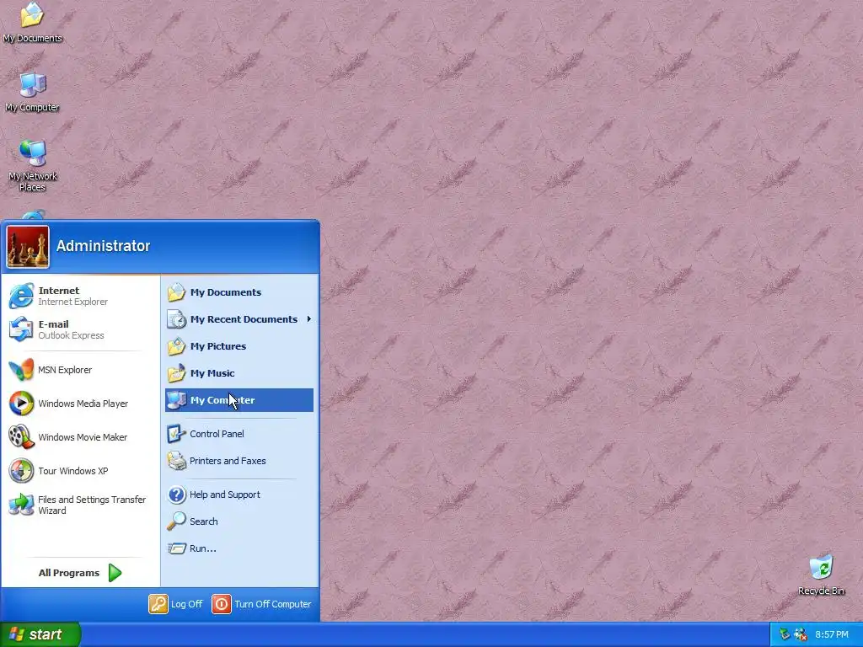The width and height of the screenshot is (863, 647).
Task: Open My Documents desktop icon
Action: pos(33,22)
